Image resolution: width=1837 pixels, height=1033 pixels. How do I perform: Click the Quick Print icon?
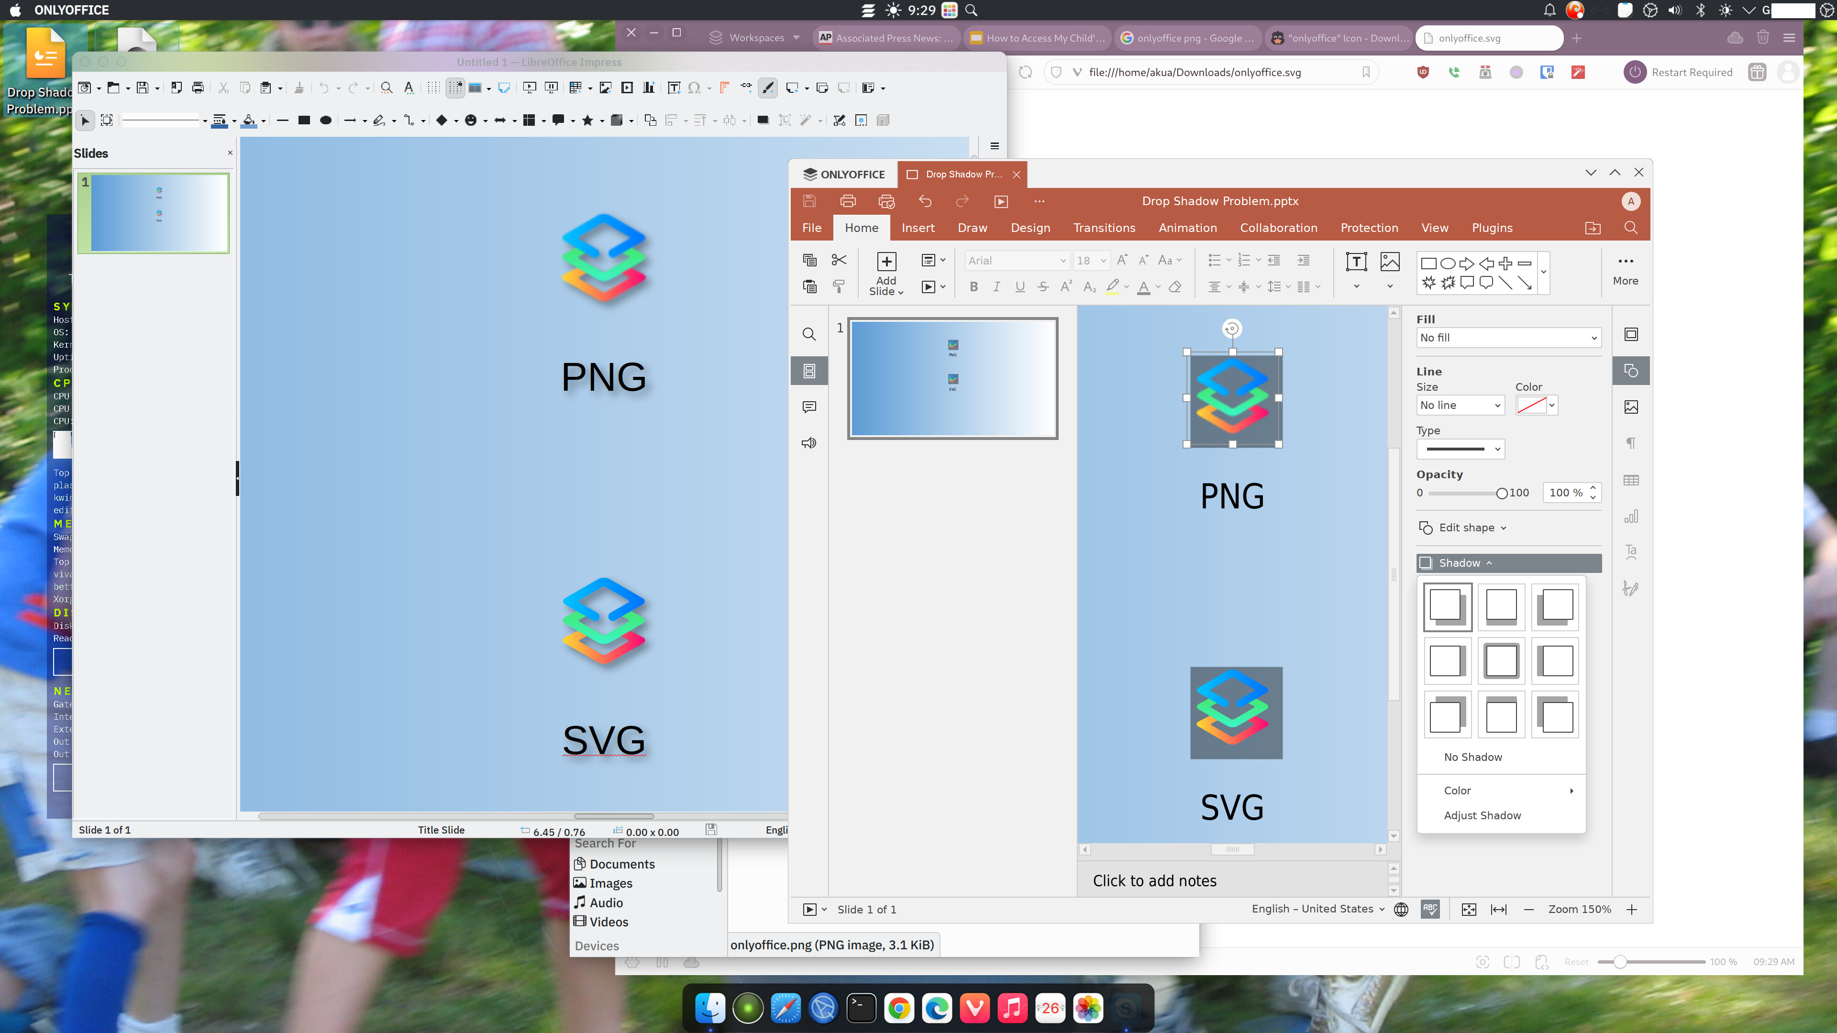click(886, 201)
